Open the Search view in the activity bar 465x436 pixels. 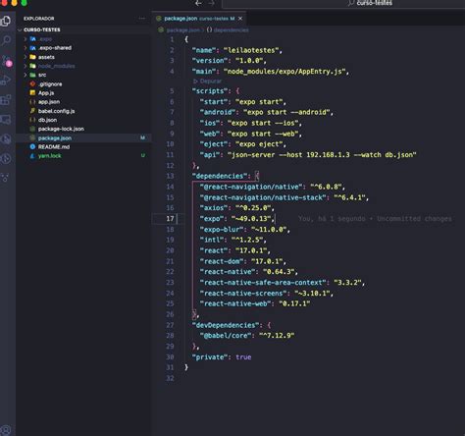click(x=6, y=40)
